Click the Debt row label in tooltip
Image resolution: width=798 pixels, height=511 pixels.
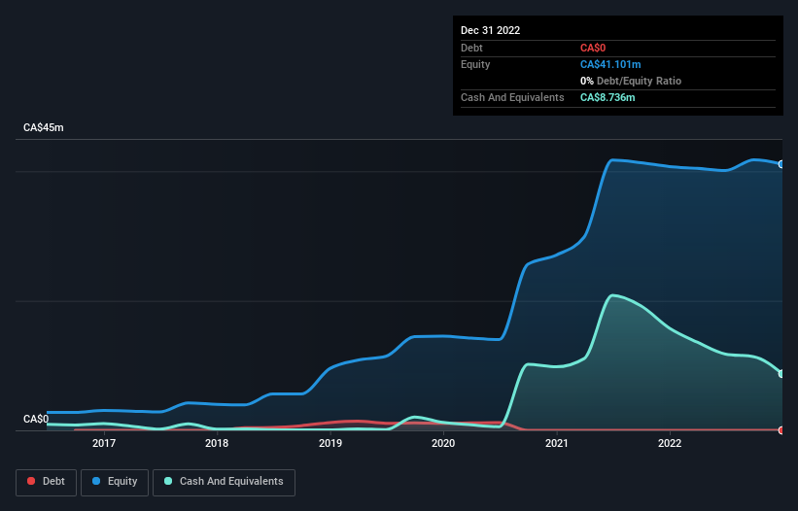[x=471, y=48]
